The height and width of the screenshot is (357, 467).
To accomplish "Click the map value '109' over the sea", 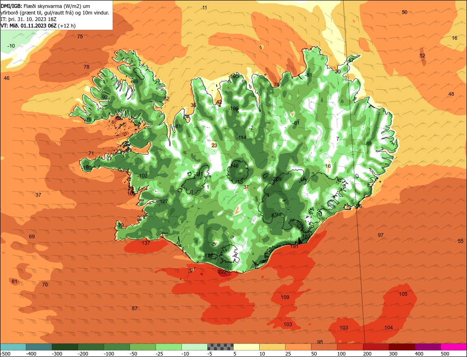I will click(285, 297).
